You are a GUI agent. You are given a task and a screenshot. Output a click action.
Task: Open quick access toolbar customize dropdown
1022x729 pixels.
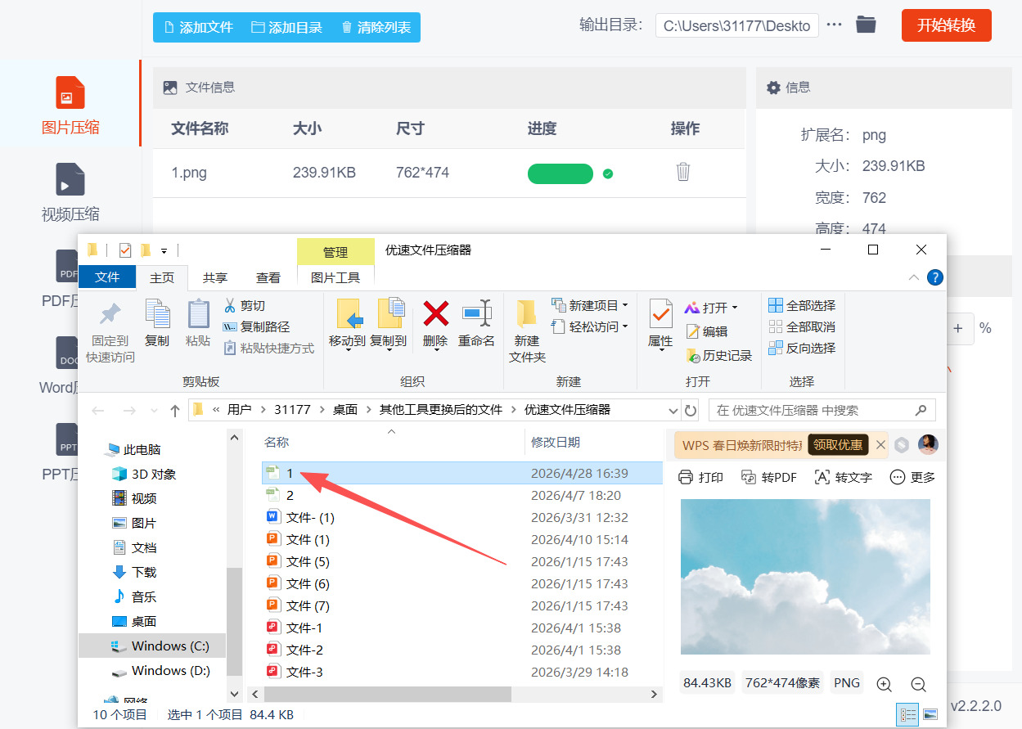[x=164, y=250]
